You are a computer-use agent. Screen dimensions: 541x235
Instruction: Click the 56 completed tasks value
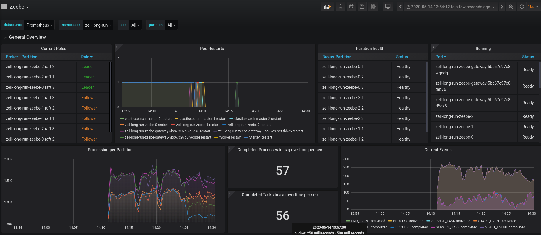(282, 215)
